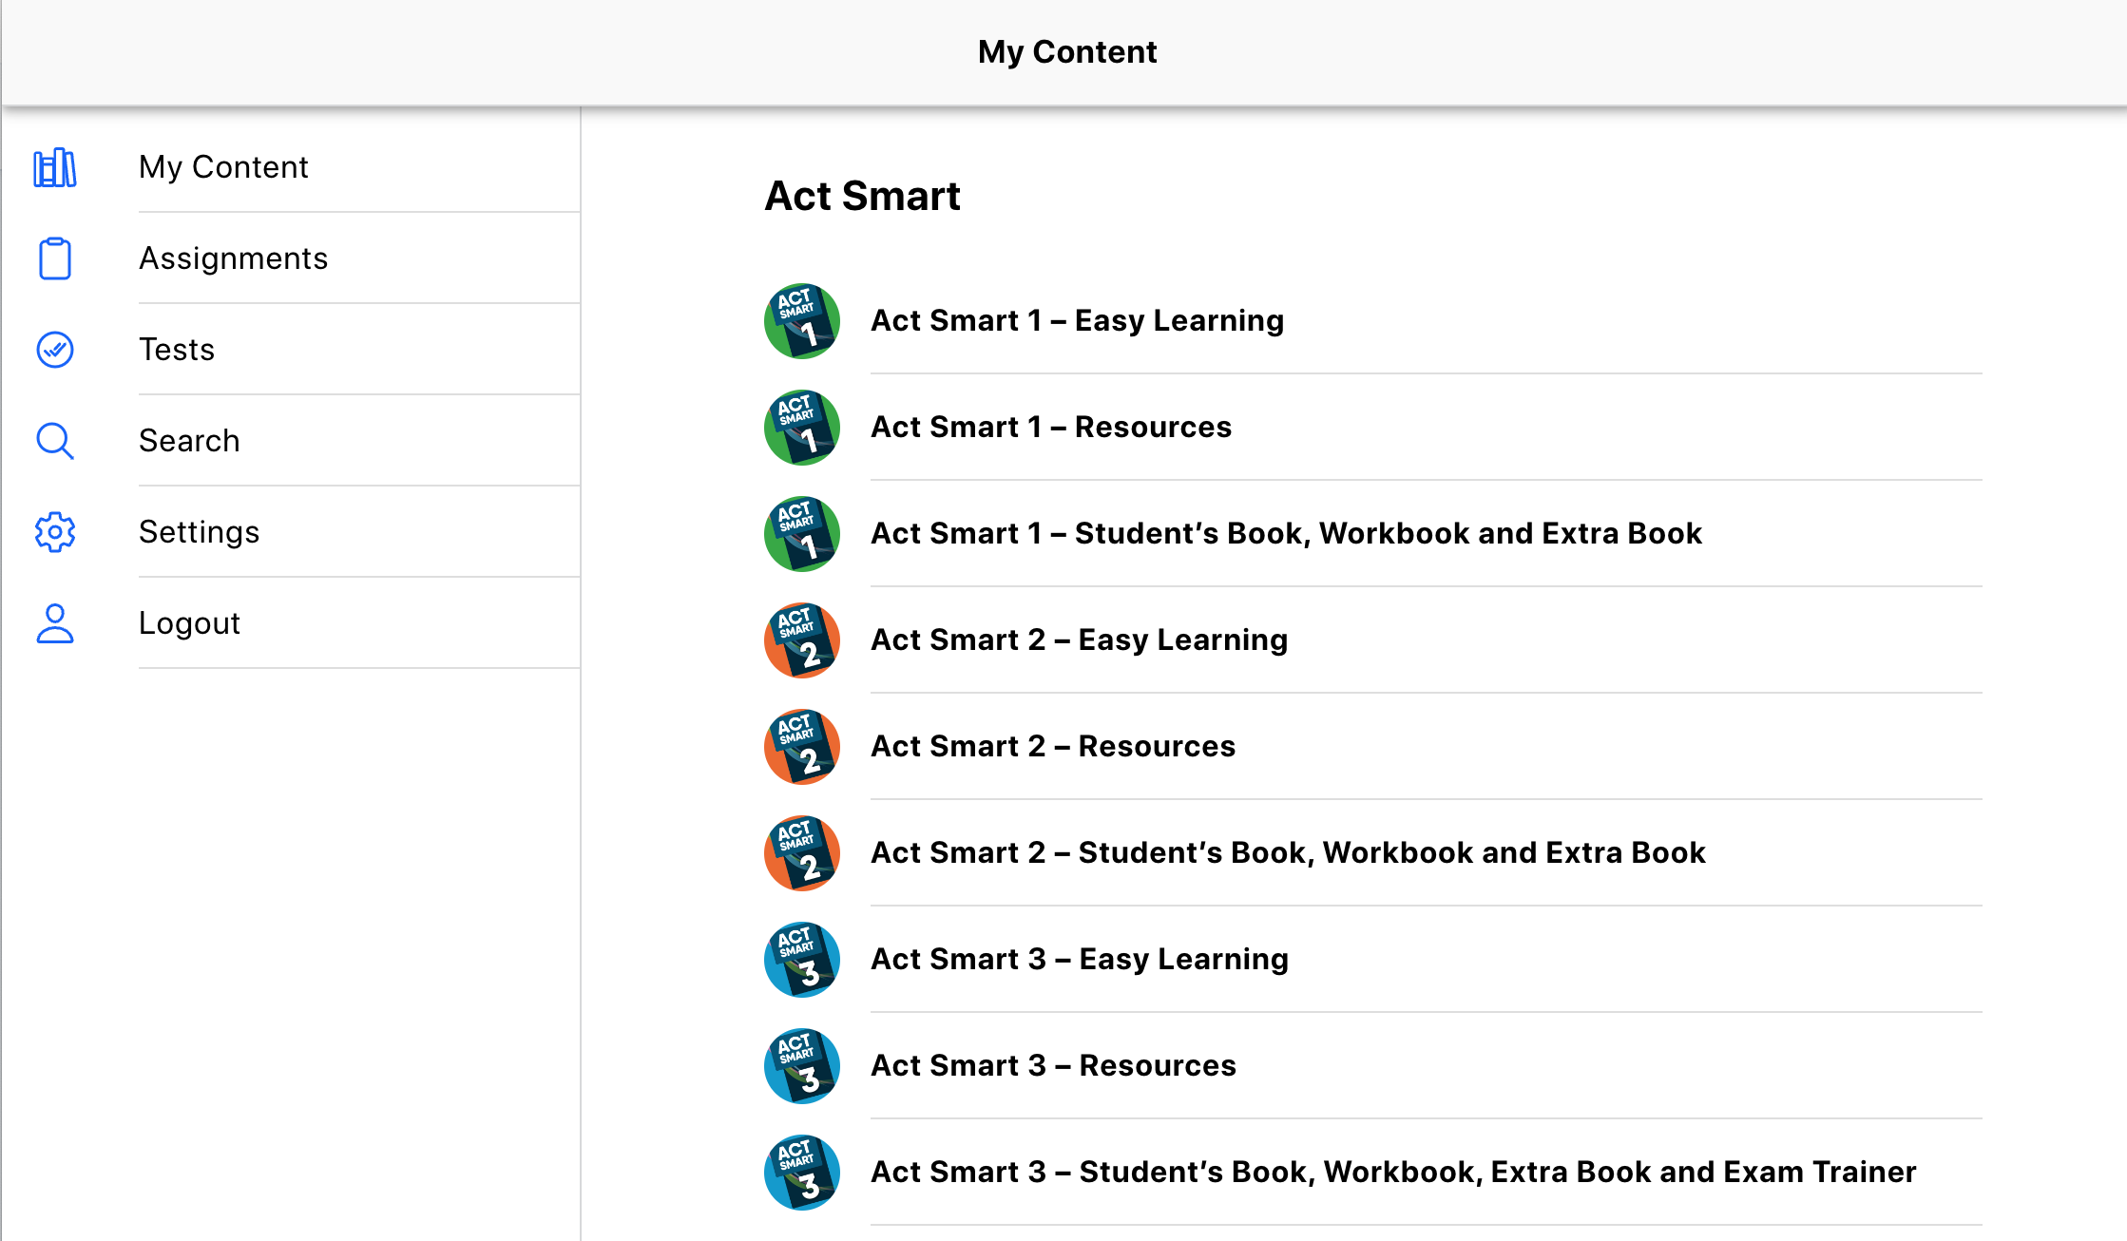Viewport: 2127px width, 1241px height.
Task: Click the Settings gear icon
Action: (55, 532)
